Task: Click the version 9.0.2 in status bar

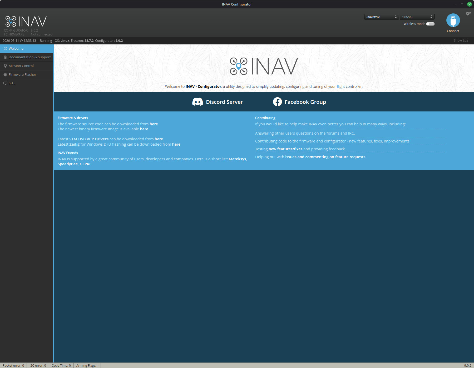Action: (x=468, y=365)
